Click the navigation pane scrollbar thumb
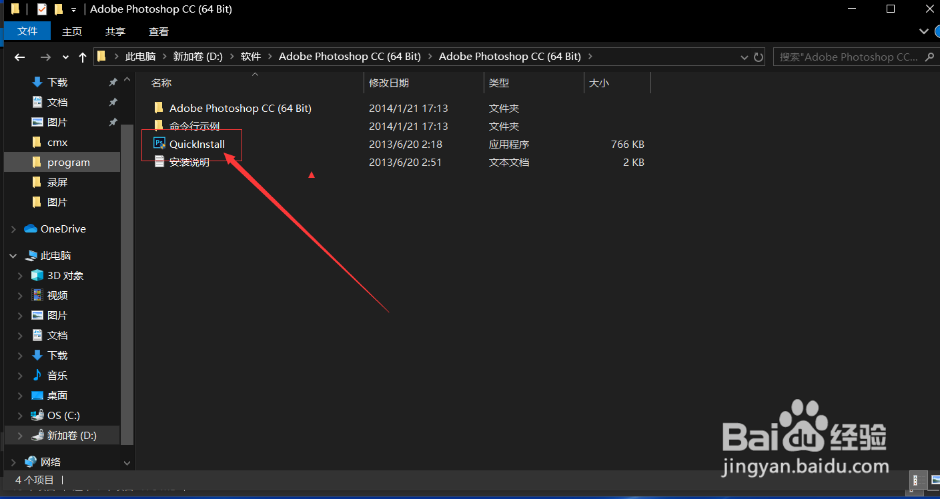 (127, 284)
